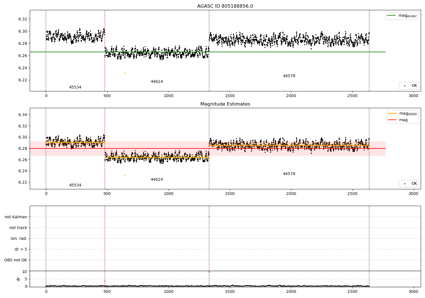Click the 6.34 tick on the middle plot
Screen dimensions: 425x298
pyautogui.click(x=23, y=115)
